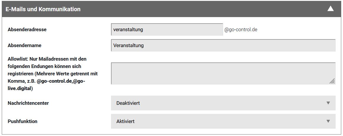
Task: Click the "Absendername" label
Action: 24,46
